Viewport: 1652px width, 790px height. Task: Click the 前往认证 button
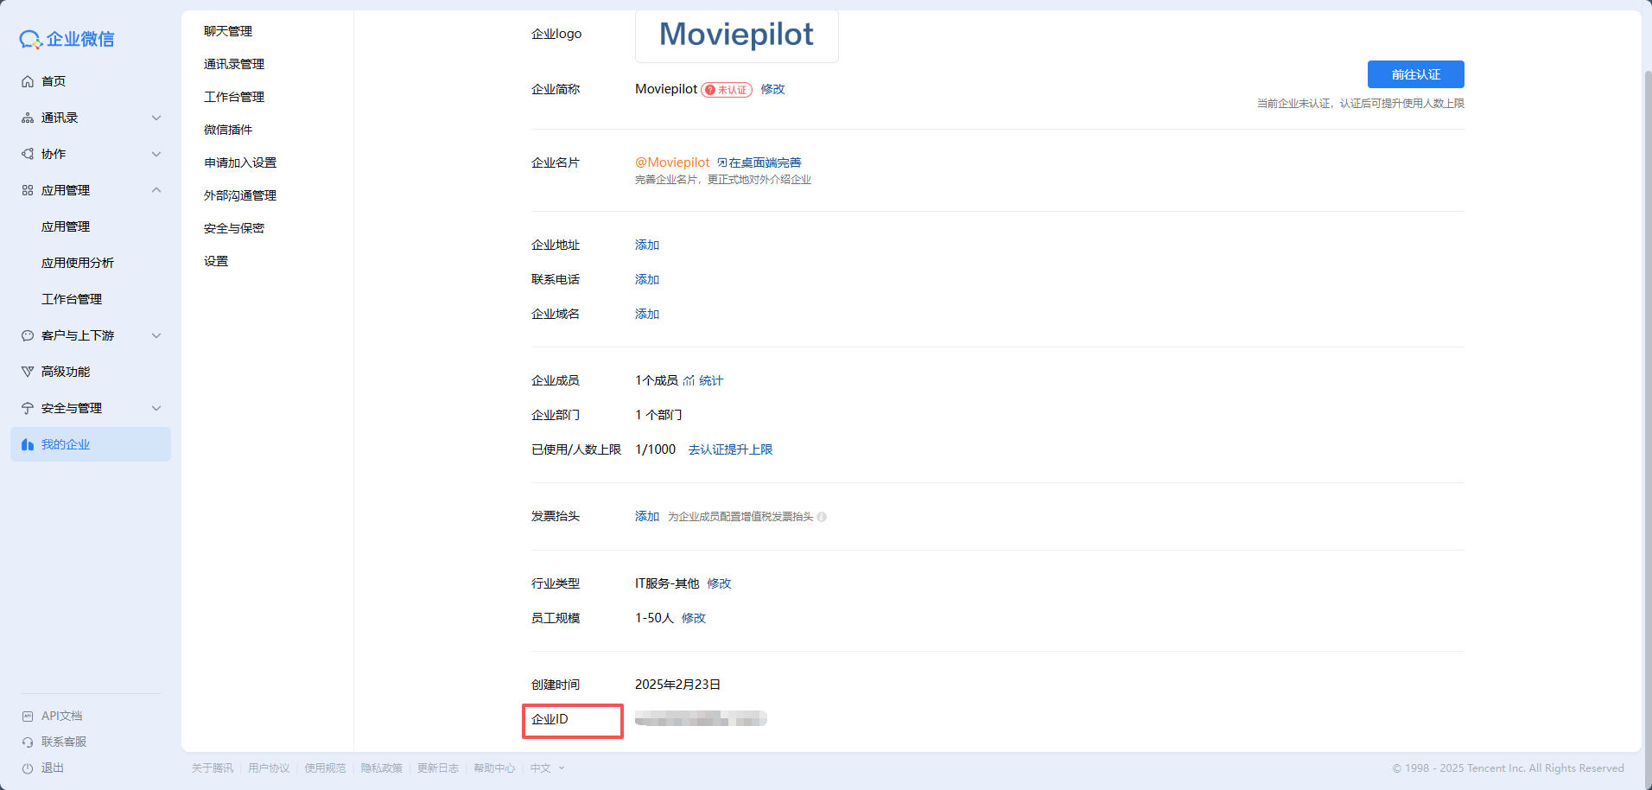[1415, 74]
